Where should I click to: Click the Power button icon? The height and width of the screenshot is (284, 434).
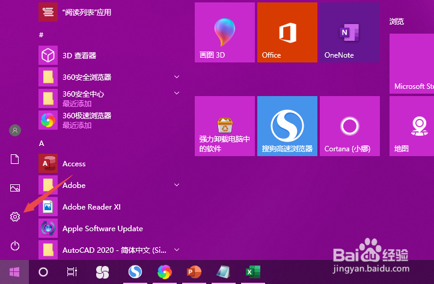click(x=15, y=246)
